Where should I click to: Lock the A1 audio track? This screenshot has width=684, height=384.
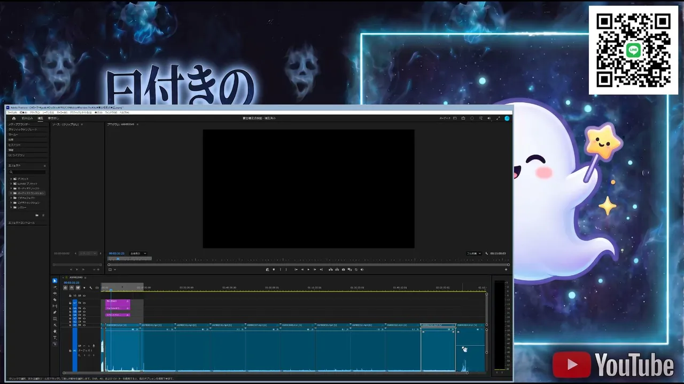click(x=70, y=350)
